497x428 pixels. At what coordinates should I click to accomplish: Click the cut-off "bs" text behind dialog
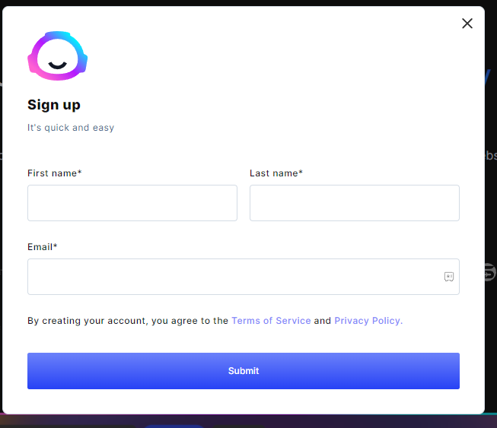coord(491,155)
